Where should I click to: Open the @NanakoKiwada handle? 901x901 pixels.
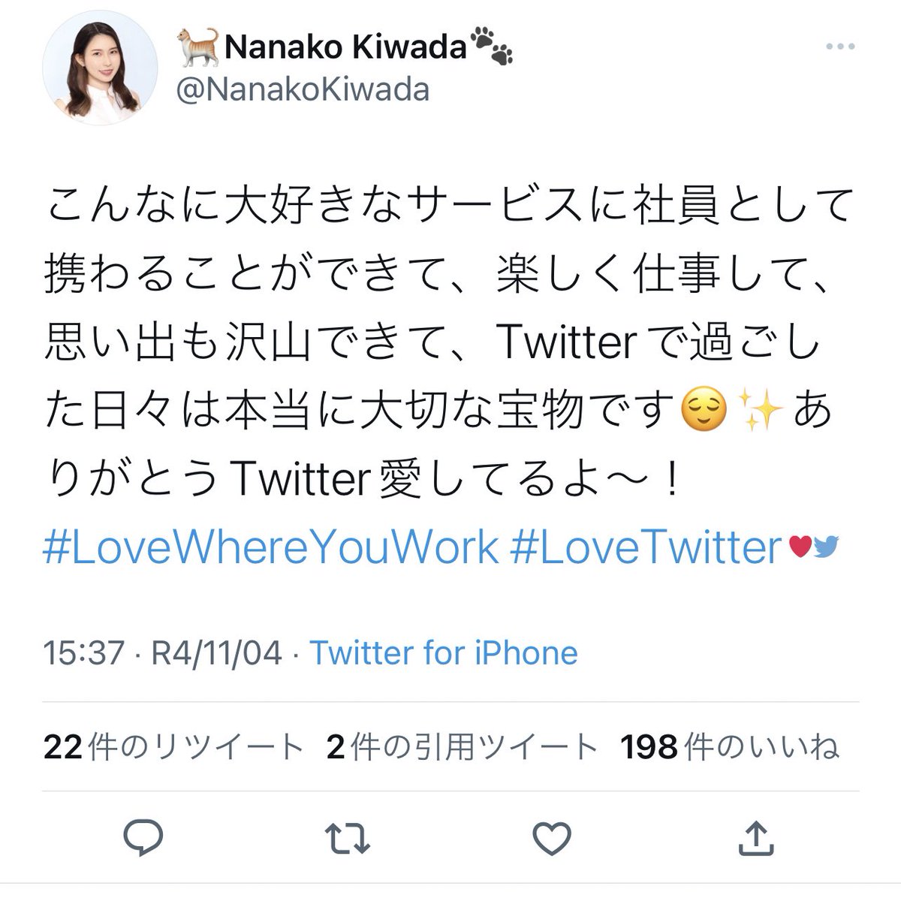pyautogui.click(x=302, y=89)
